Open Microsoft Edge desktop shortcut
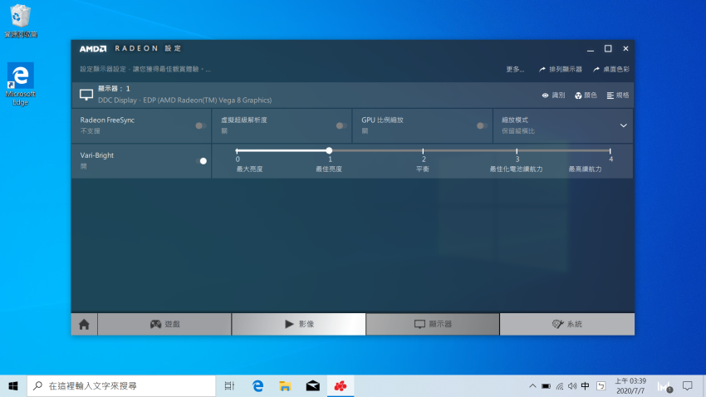 [x=20, y=84]
